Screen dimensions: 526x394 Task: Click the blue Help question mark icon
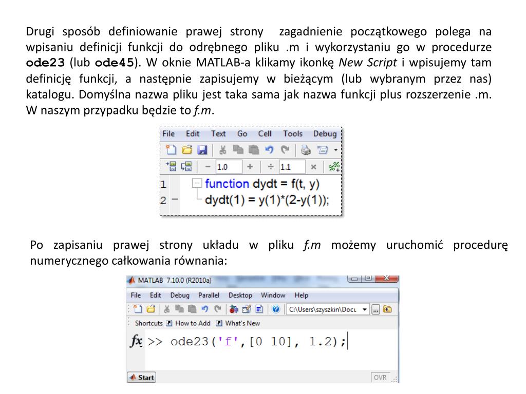point(276,309)
